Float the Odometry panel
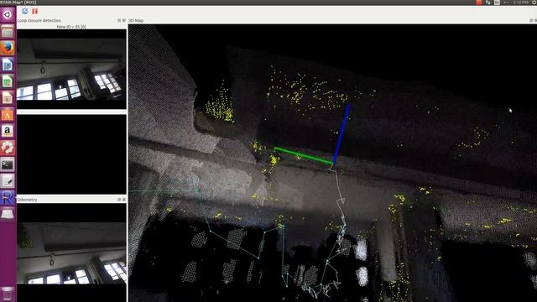This screenshot has width=537, height=302. point(119,200)
